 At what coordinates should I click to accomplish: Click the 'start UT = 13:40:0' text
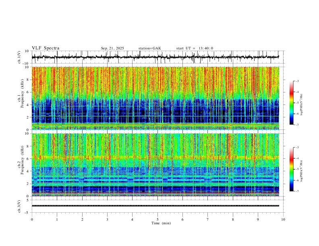(195, 48)
